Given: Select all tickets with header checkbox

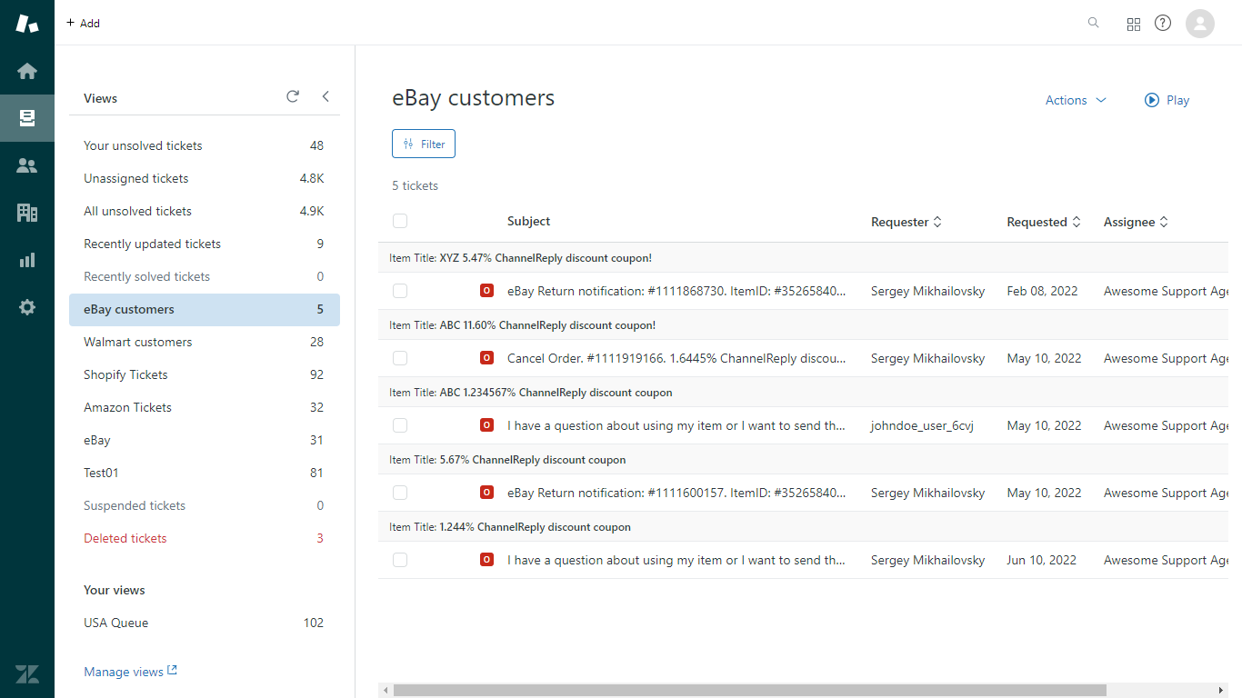Looking at the screenshot, I should pyautogui.click(x=400, y=221).
